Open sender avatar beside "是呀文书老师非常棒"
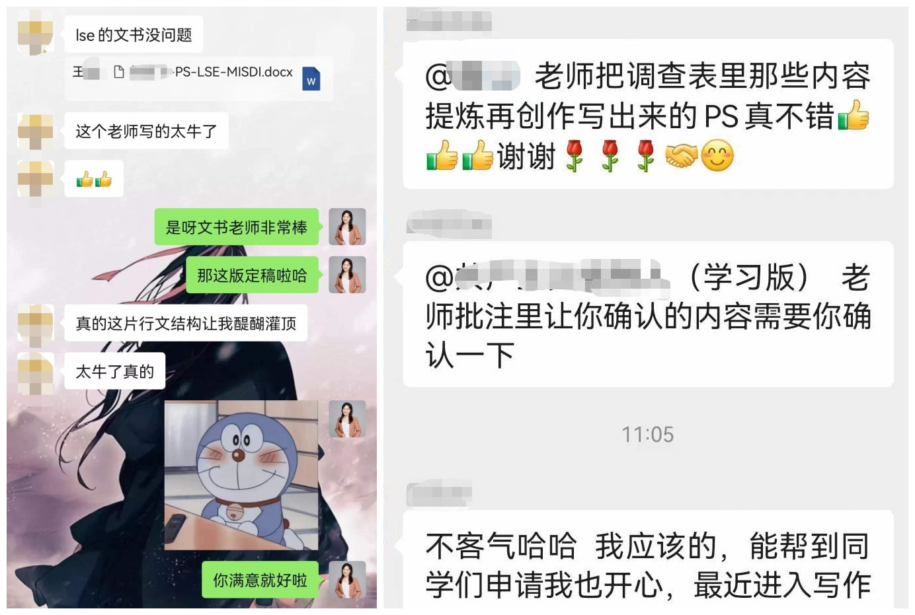 click(347, 227)
